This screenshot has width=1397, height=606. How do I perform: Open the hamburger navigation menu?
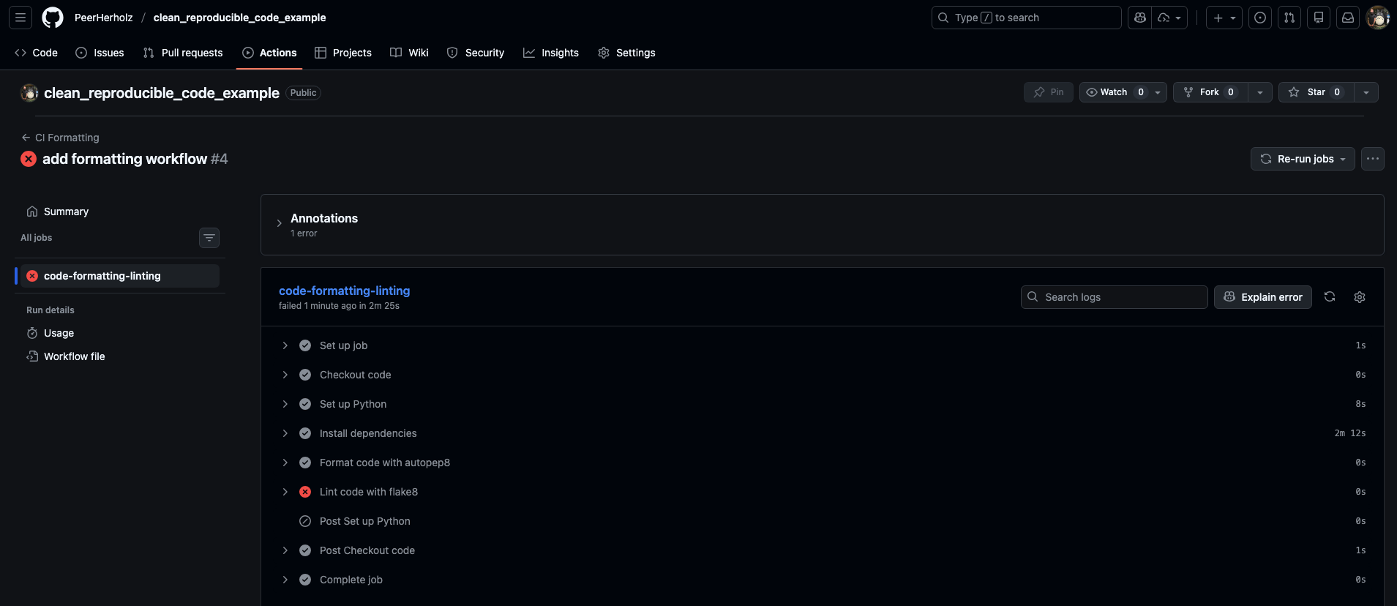point(20,18)
